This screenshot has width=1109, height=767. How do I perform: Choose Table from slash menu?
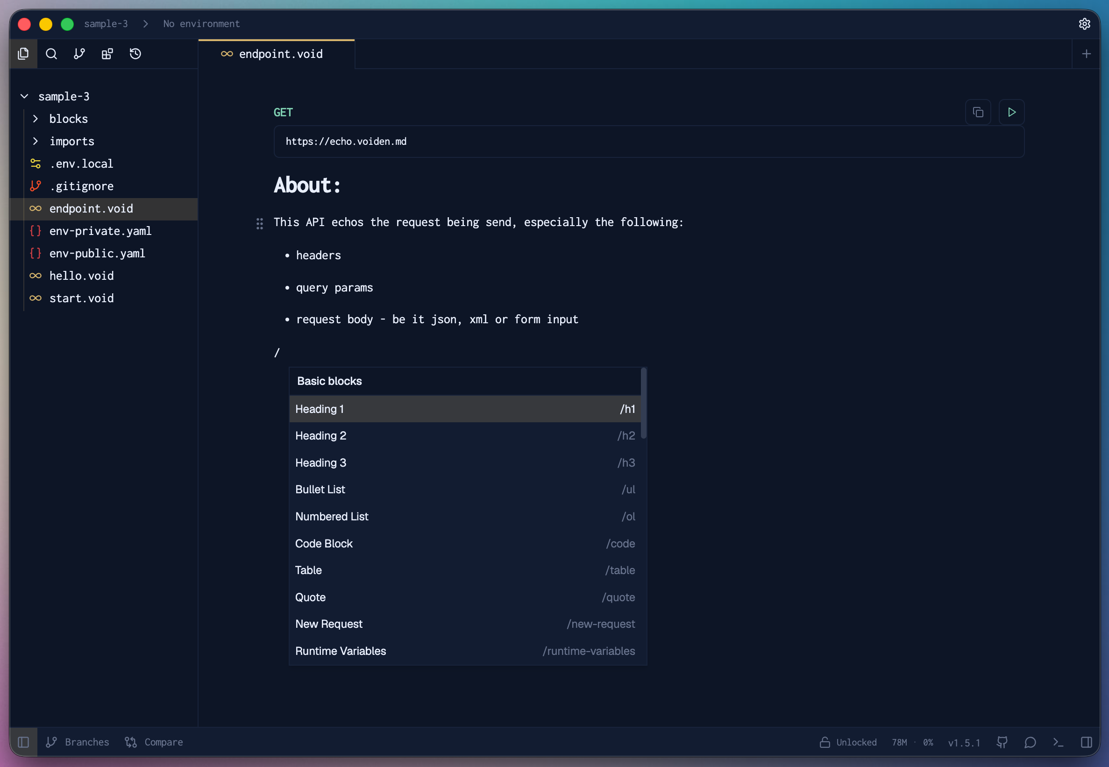click(465, 570)
